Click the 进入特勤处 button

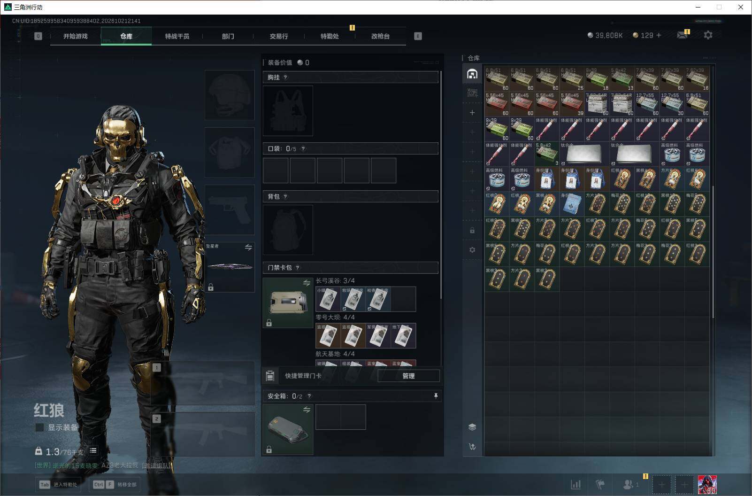[59, 484]
